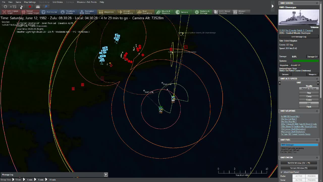This screenshot has width=323, height=182.
Task: Start the simulation with the play button
Action: click(x=22, y=7)
